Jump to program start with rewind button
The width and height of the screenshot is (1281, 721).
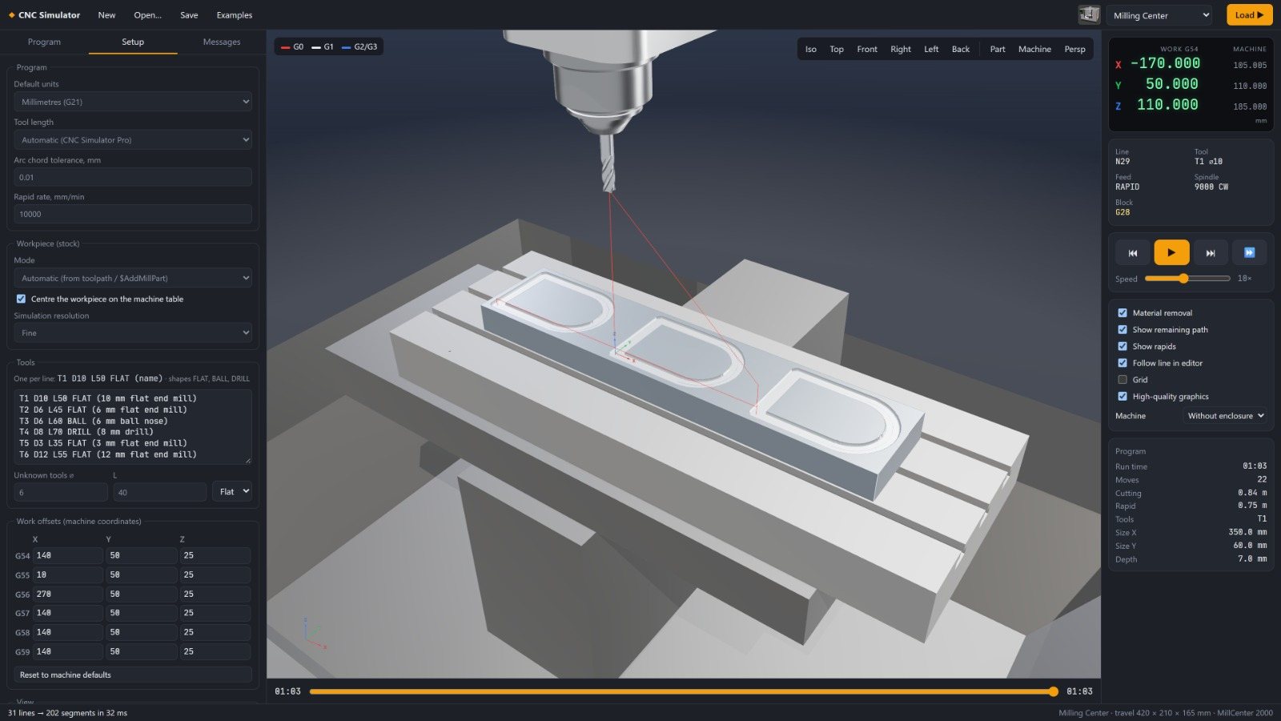point(1132,252)
